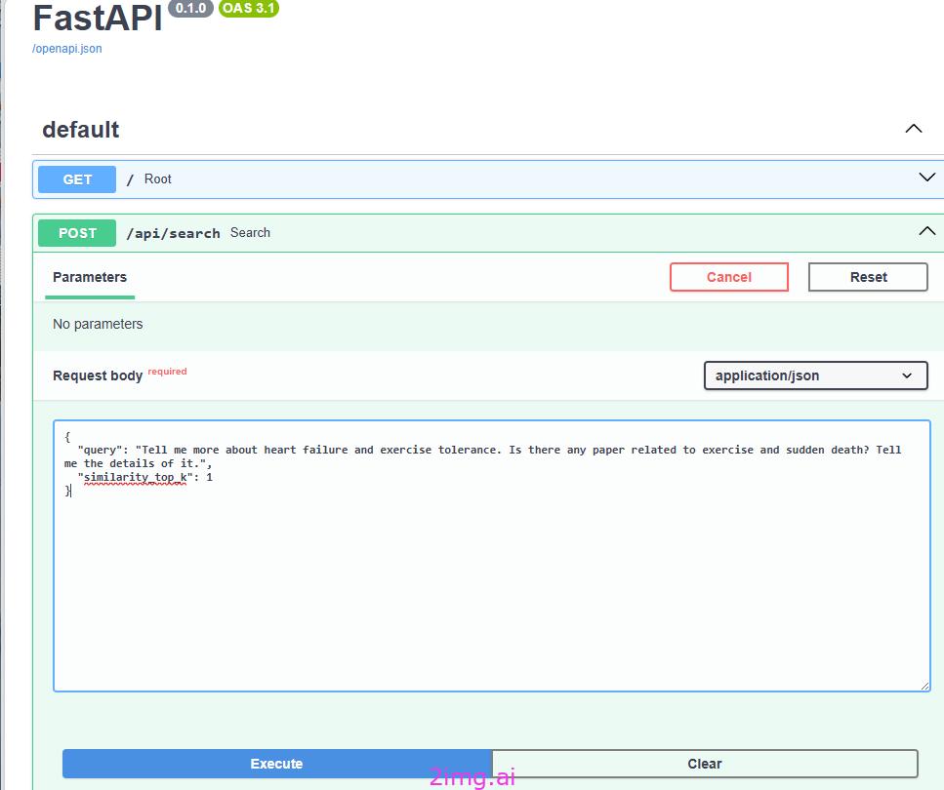This screenshot has width=944, height=790.
Task: Cancel the try-it-out mode
Action: click(729, 277)
